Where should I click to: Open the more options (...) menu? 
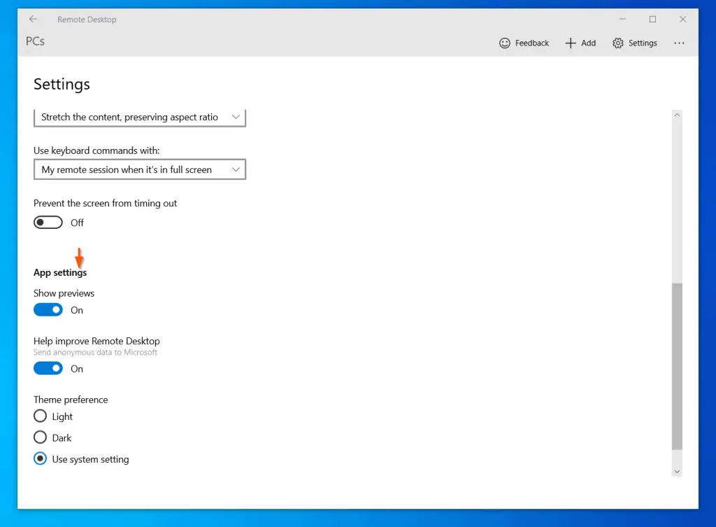(x=679, y=43)
